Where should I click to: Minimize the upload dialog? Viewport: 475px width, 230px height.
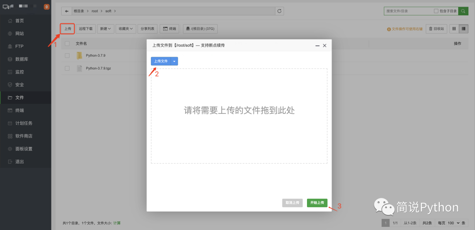(x=318, y=45)
